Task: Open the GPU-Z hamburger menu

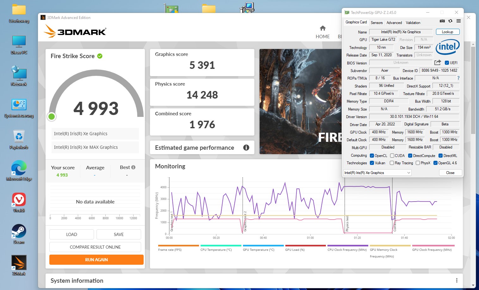Action: 458,21
